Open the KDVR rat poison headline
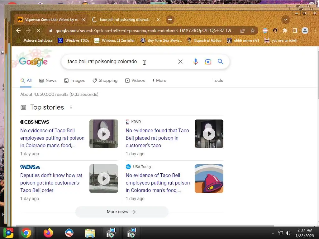Image resolution: width=319 pixels, height=239 pixels. tap(157, 138)
